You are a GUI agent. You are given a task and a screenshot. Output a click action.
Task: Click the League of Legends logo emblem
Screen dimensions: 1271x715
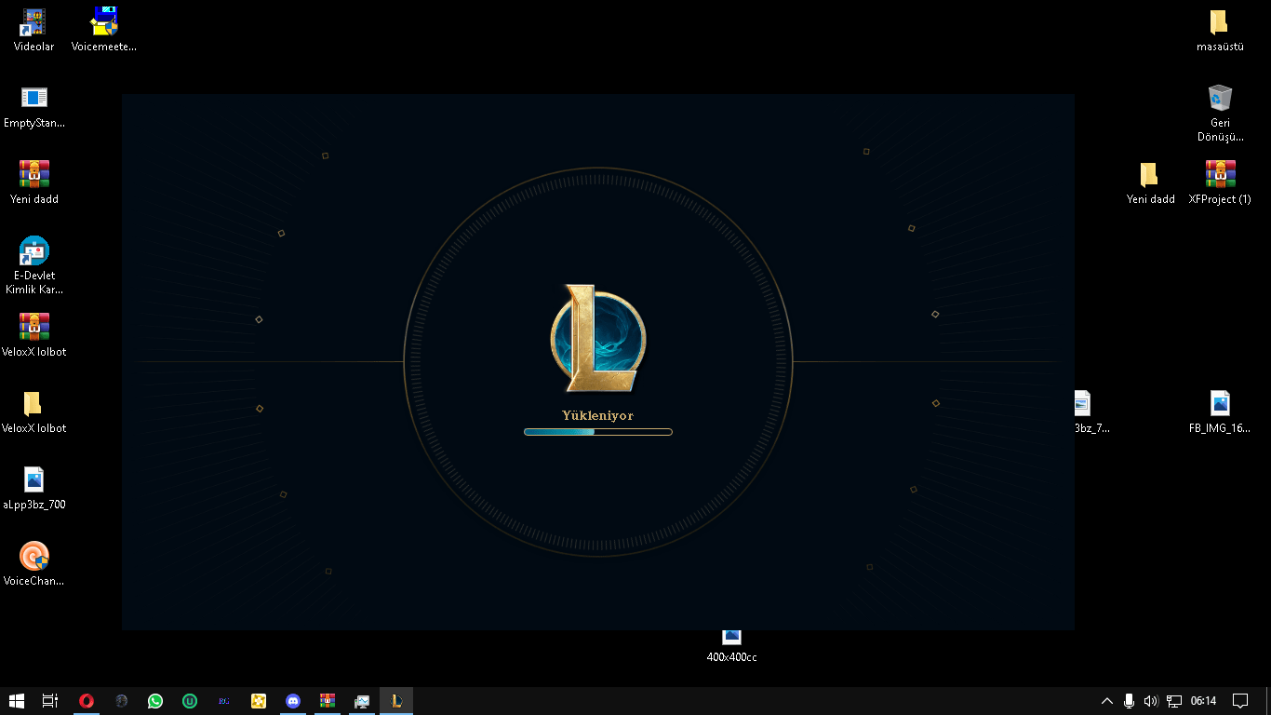[597, 338]
